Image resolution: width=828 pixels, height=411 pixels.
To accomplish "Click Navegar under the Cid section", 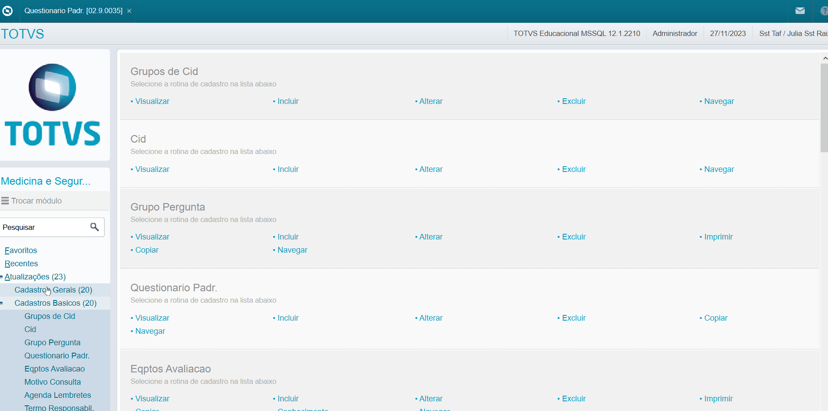I will [719, 169].
